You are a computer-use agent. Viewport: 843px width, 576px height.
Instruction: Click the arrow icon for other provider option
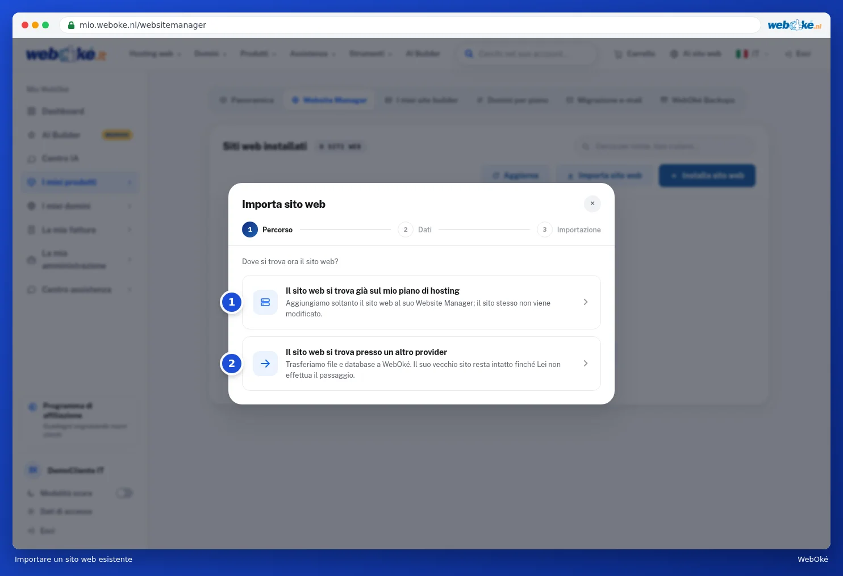click(x=265, y=364)
